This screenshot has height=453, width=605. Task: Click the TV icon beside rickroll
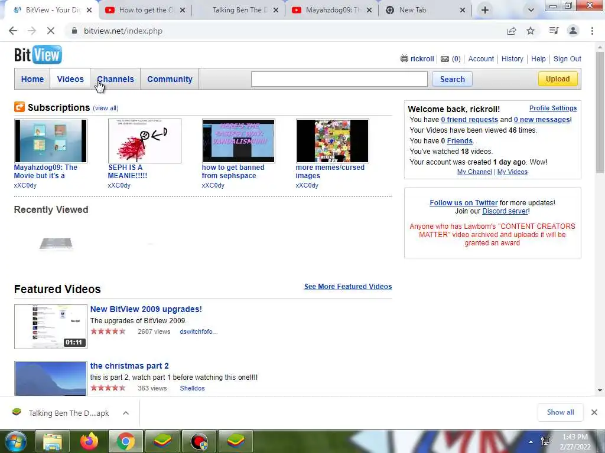coord(404,58)
